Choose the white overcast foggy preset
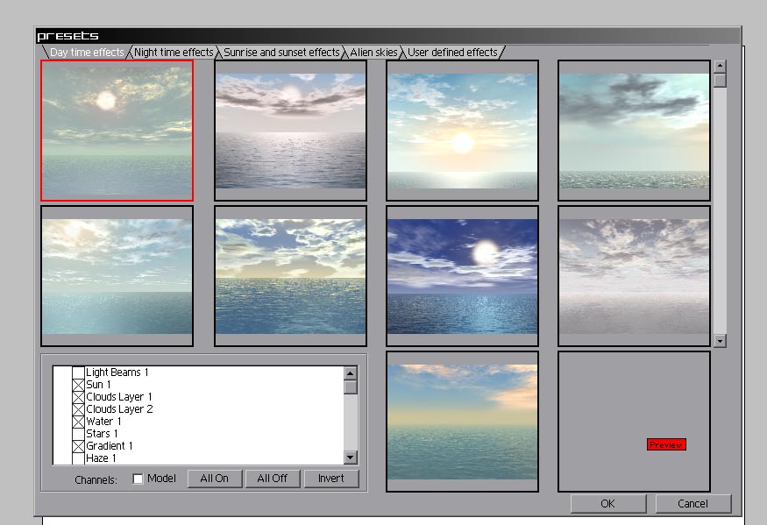Screen dimensions: 767x525 coord(634,276)
